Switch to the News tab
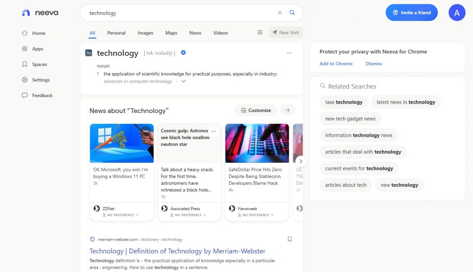This screenshot has width=473, height=272. [195, 33]
